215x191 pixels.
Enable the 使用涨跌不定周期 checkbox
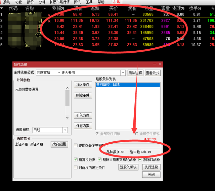pos(76,145)
